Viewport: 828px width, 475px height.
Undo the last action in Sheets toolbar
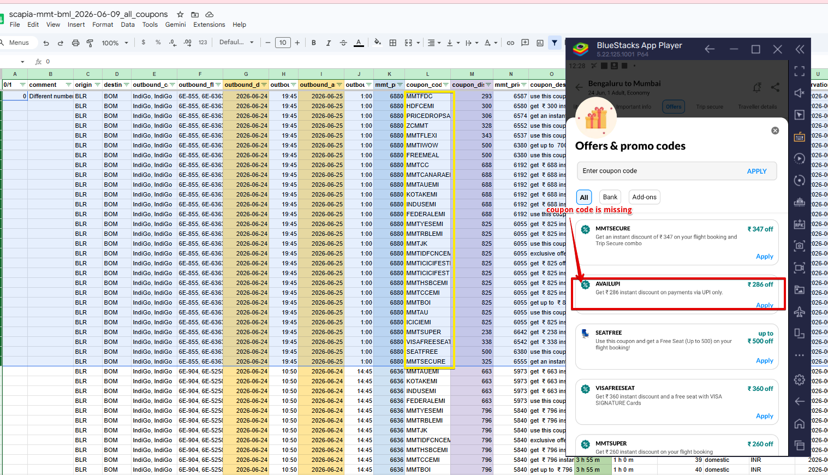pyautogui.click(x=46, y=43)
